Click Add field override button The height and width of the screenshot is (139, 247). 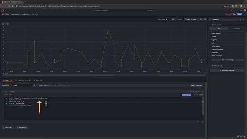tap(227, 70)
